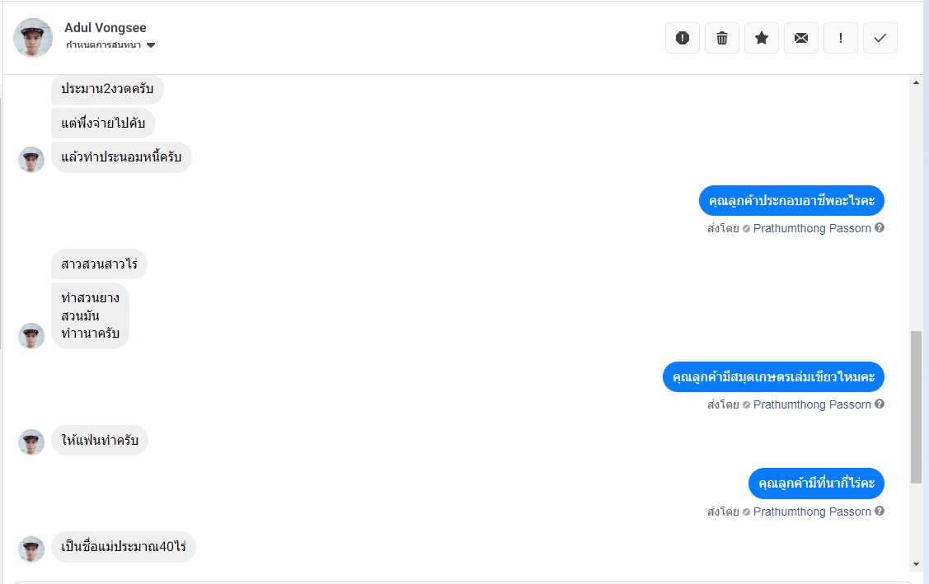Click the scrollbar down arrow
Image resolution: width=929 pixels, height=584 pixels.
916,564
